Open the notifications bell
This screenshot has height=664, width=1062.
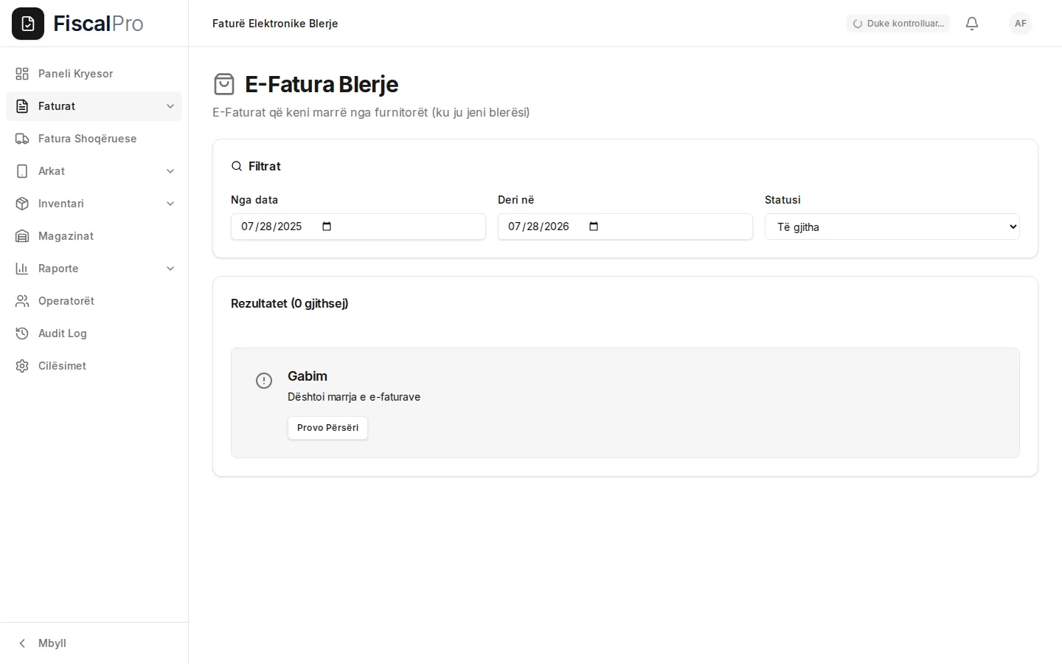click(x=972, y=24)
